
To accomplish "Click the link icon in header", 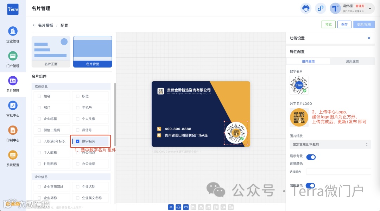I will 321,8.
